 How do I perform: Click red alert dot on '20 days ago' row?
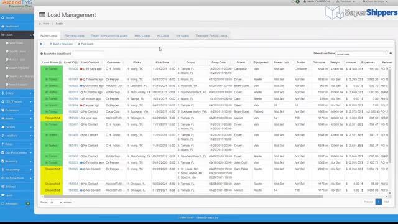[x=81, y=69]
